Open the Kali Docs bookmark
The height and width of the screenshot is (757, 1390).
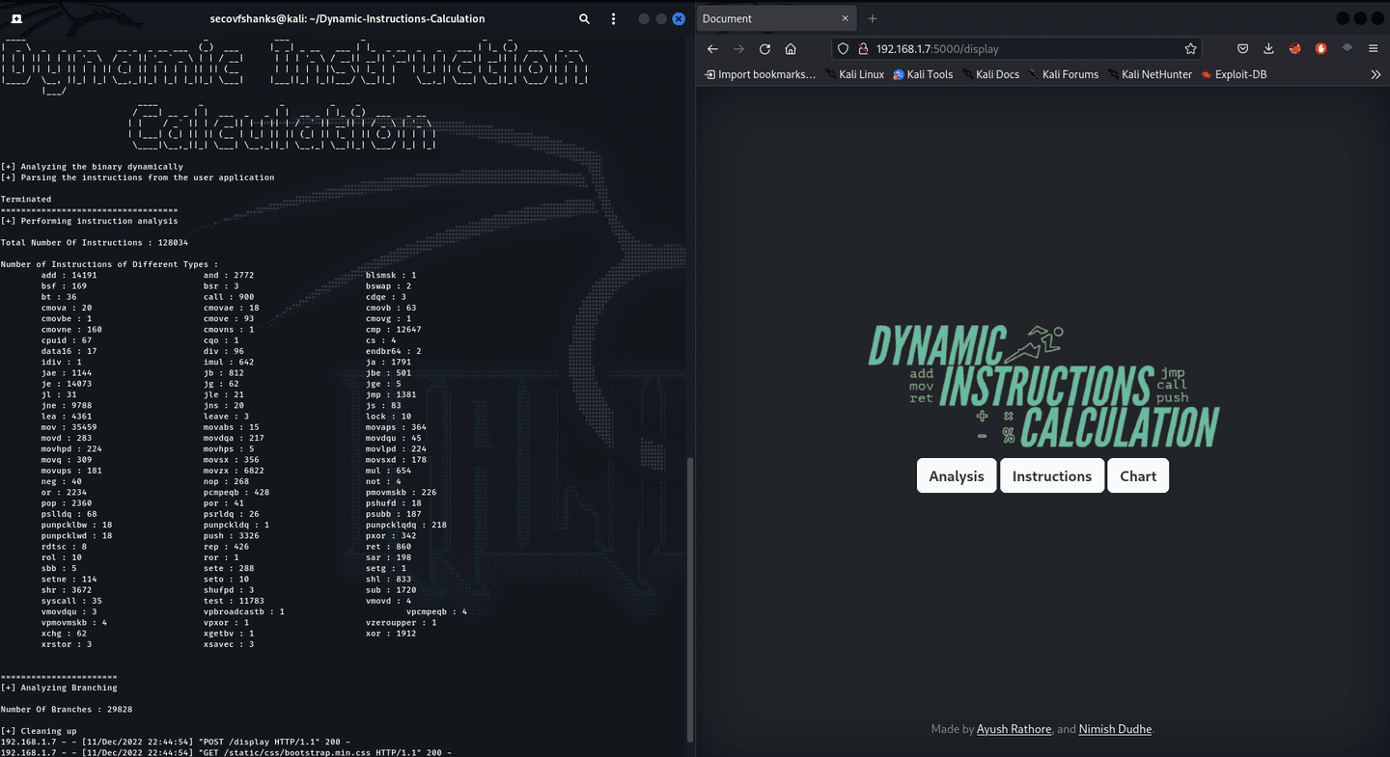click(990, 74)
